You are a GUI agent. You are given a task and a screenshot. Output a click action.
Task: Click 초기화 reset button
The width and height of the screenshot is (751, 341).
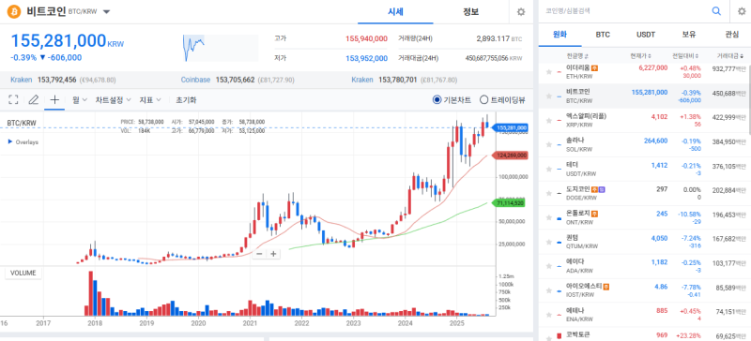pyautogui.click(x=186, y=100)
